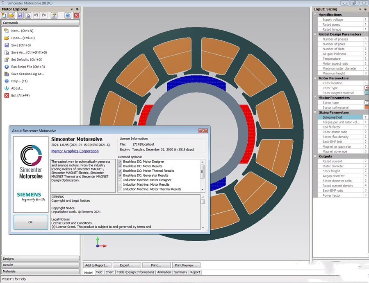Click the Rotor magnet material color swatch
The image size is (369, 283).
(x=367, y=93)
